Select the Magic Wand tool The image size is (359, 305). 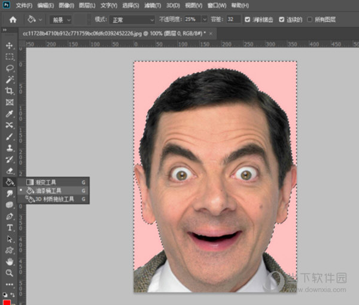pyautogui.click(x=10, y=80)
